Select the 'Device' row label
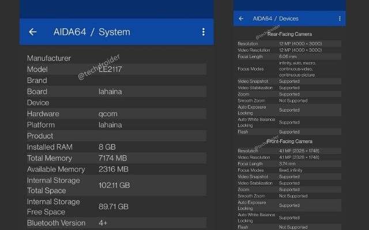 coord(38,102)
